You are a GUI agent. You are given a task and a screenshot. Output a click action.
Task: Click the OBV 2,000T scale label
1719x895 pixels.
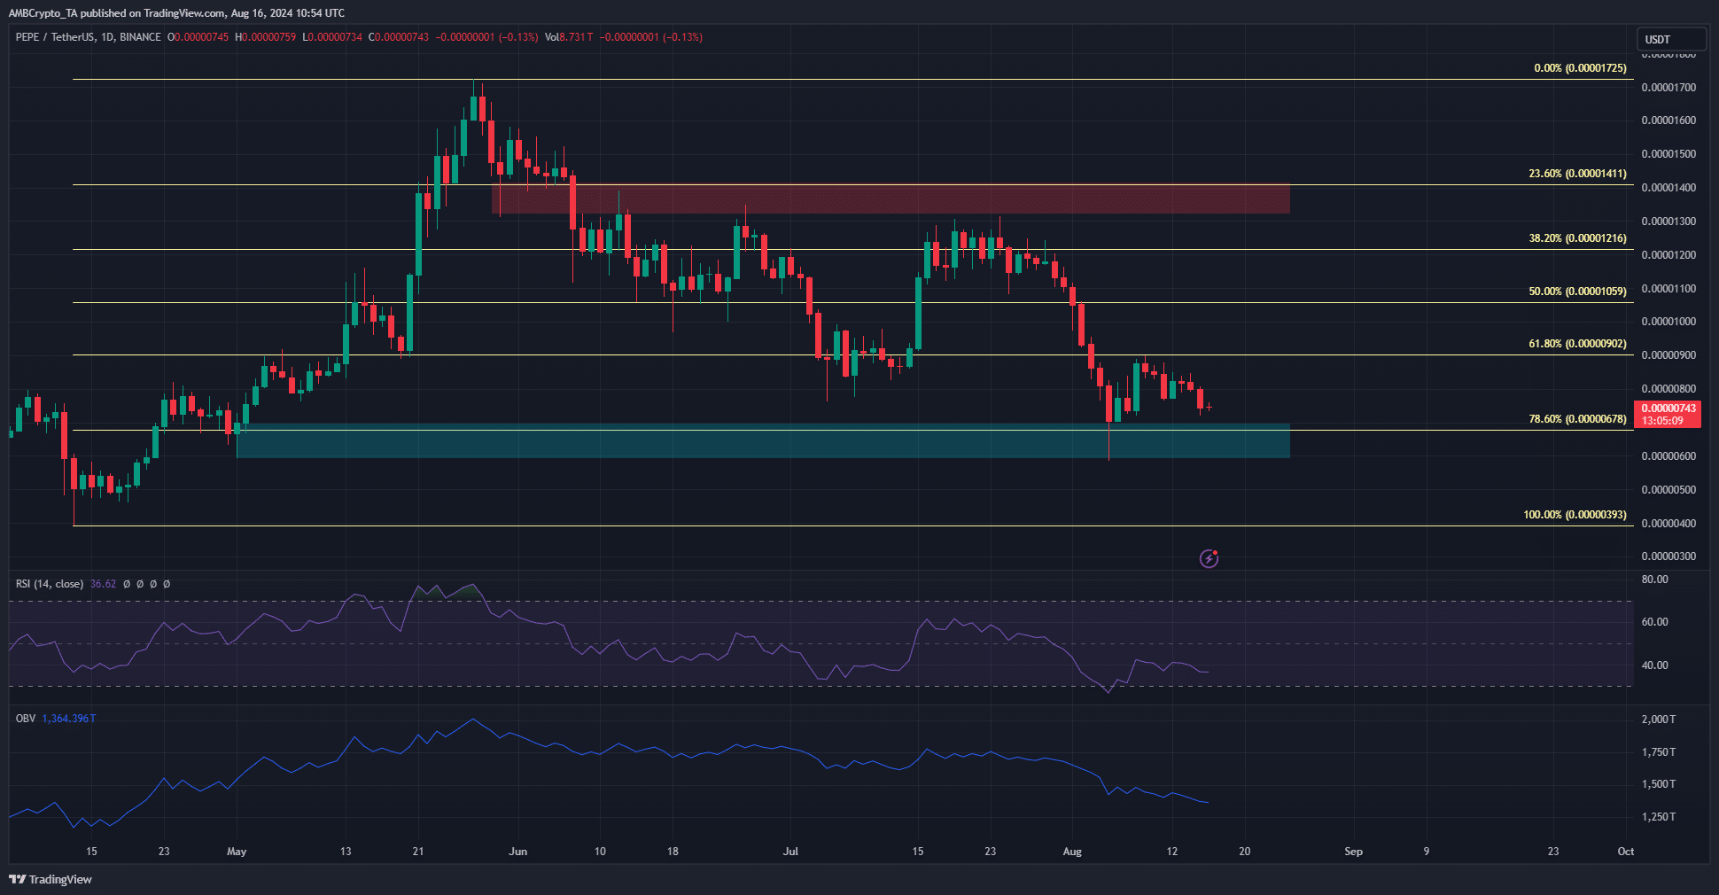click(1658, 720)
